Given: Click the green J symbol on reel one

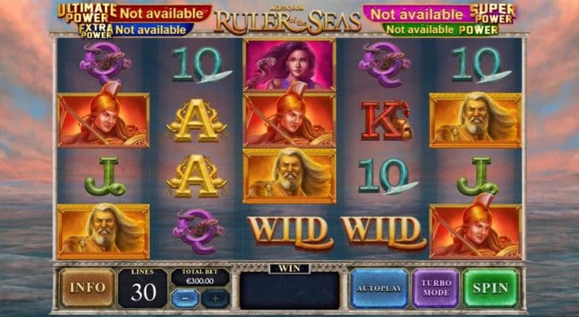Looking at the screenshot, I should [105, 177].
